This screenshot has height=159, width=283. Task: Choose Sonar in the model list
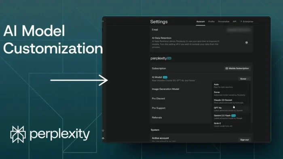tap(231, 94)
